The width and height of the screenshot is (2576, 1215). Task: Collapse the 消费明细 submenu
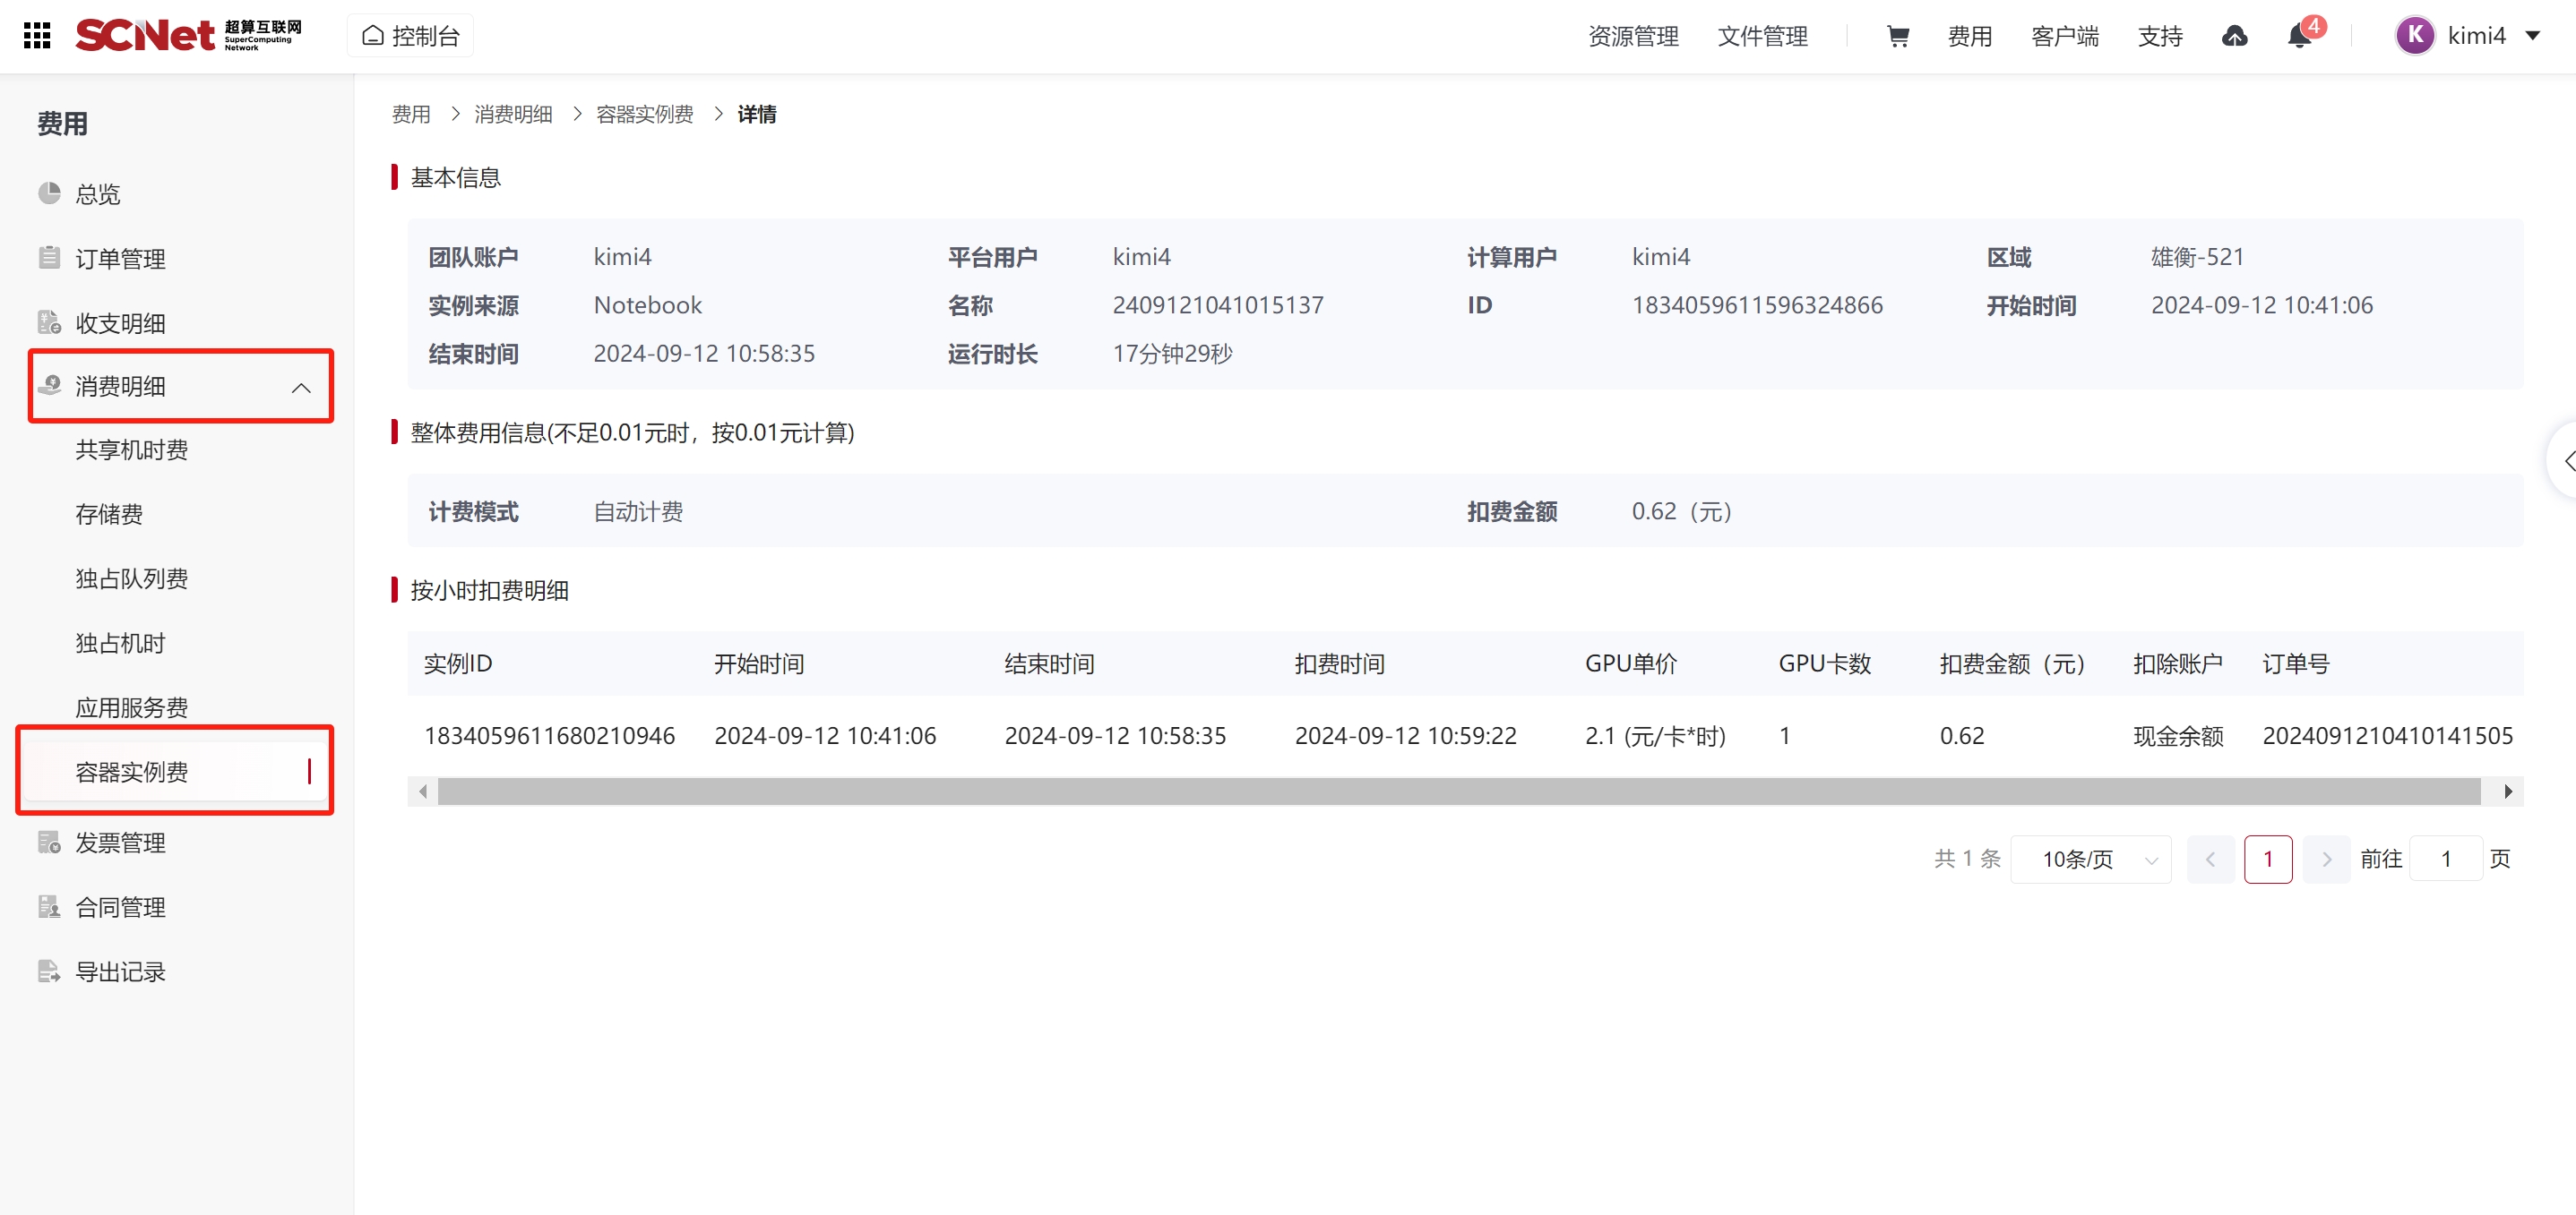point(300,387)
